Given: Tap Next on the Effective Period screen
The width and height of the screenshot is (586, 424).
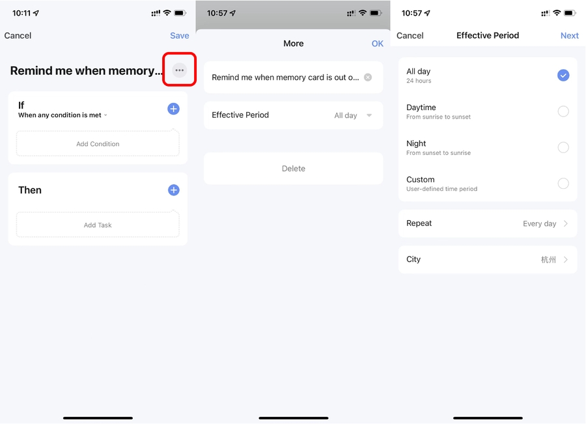Looking at the screenshot, I should (x=570, y=36).
